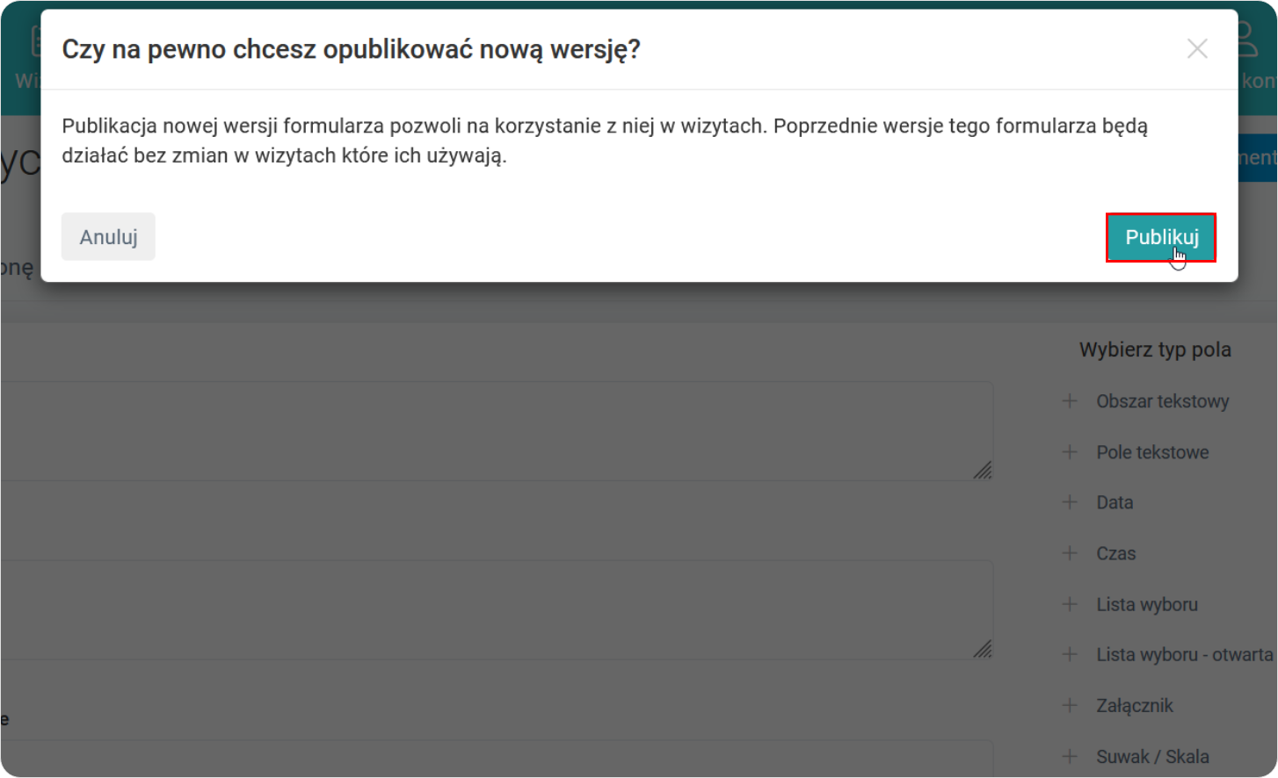
Task: Click plus icon next to Lista wyboru
Action: pos(1070,604)
